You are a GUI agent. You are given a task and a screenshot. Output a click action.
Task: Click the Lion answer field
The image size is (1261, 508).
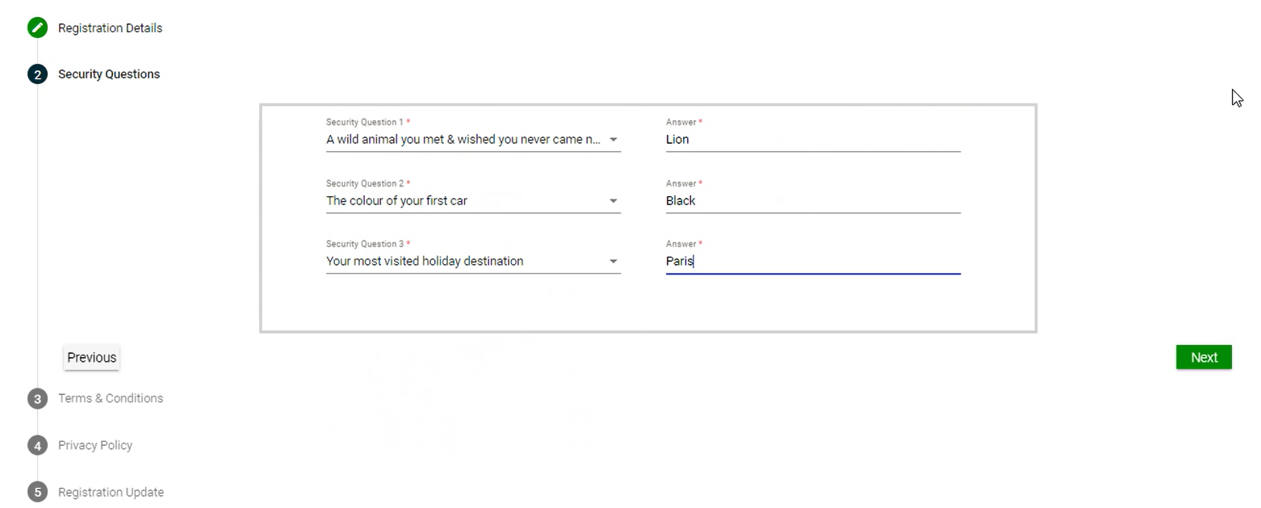coord(812,140)
